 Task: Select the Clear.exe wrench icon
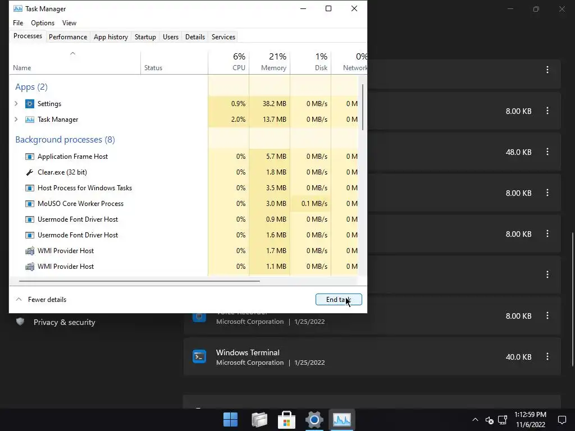point(30,172)
